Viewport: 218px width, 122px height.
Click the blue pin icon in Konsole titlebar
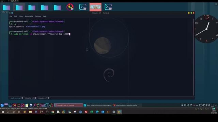[x=12, y=13]
